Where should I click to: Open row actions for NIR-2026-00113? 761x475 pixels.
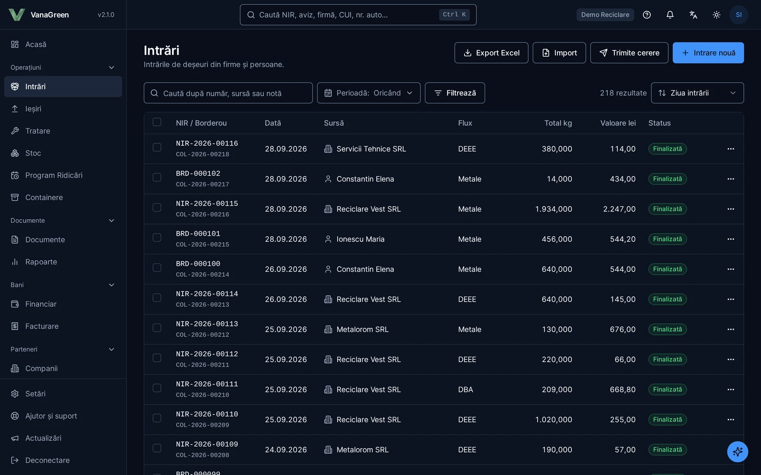pos(731,330)
